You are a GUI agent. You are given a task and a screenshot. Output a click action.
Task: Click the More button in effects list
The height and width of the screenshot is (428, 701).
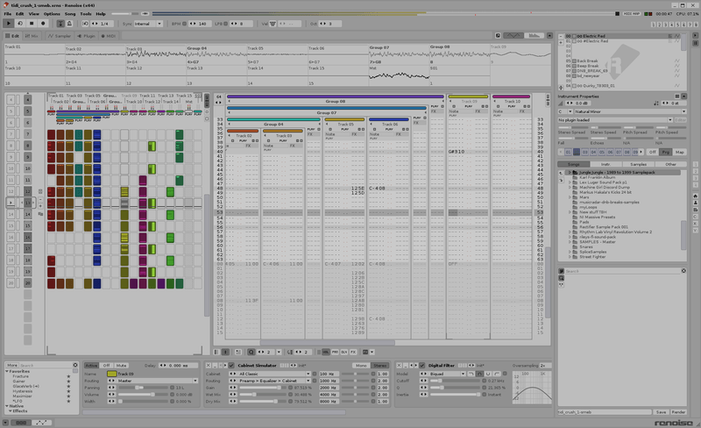pyautogui.click(x=12, y=366)
